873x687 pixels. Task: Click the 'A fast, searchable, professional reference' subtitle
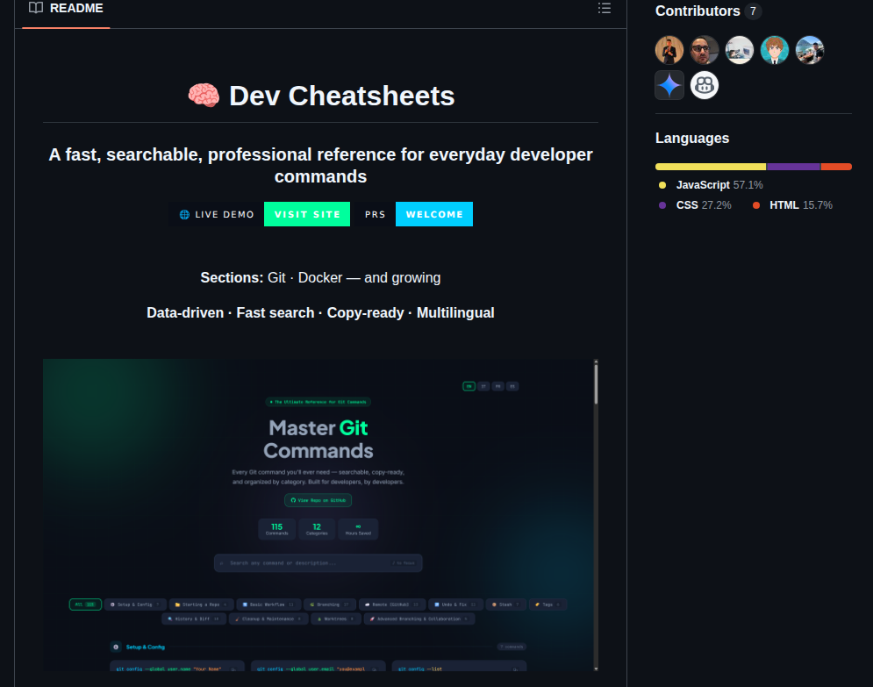pyautogui.click(x=321, y=165)
